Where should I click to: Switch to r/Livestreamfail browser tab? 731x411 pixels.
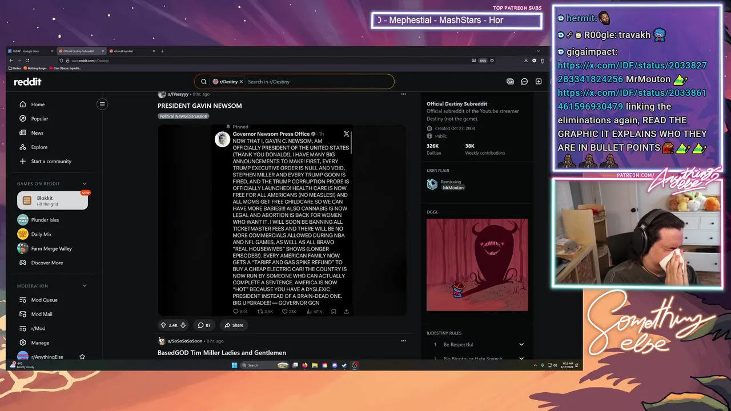coord(132,51)
